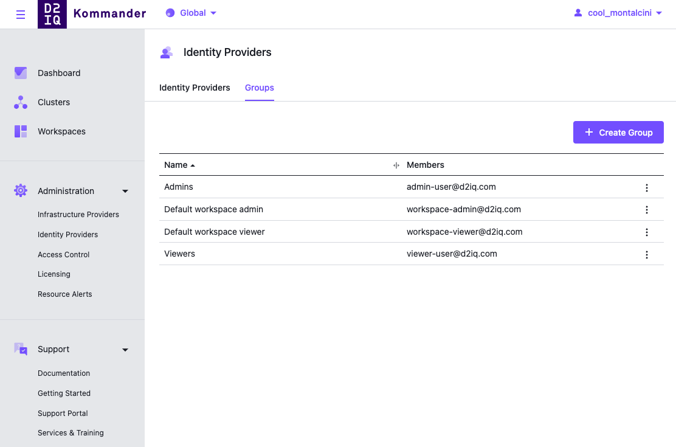Open the cool_montalcini user dropdown
The image size is (676, 447).
618,13
